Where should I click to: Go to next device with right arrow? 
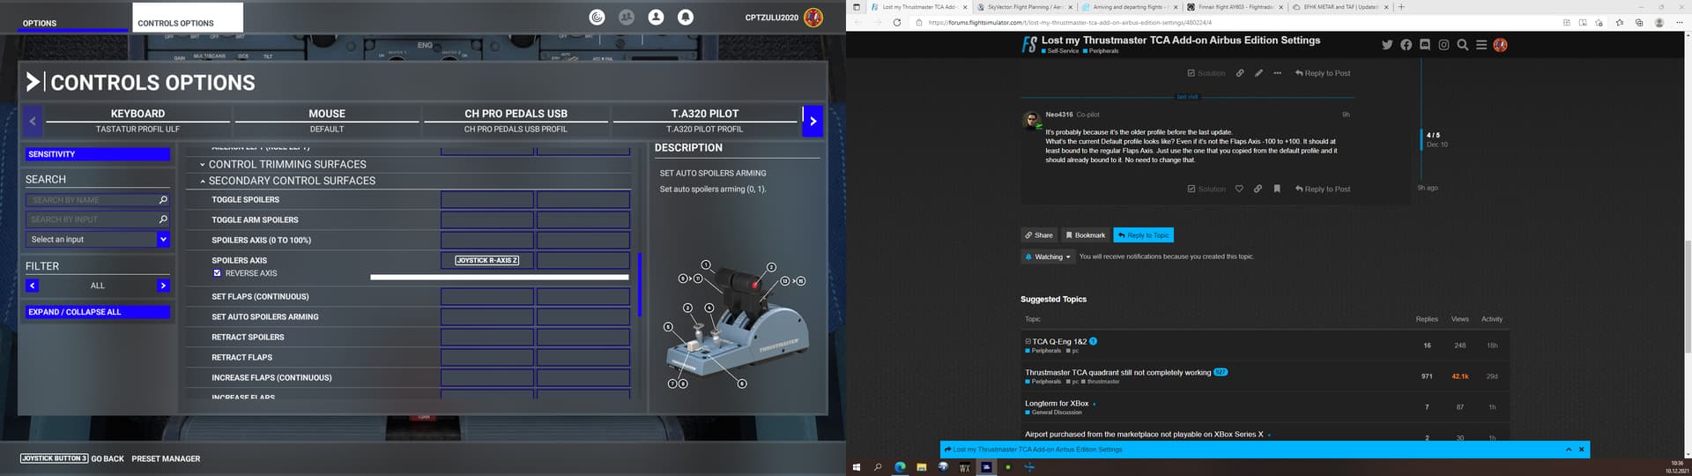pos(813,122)
